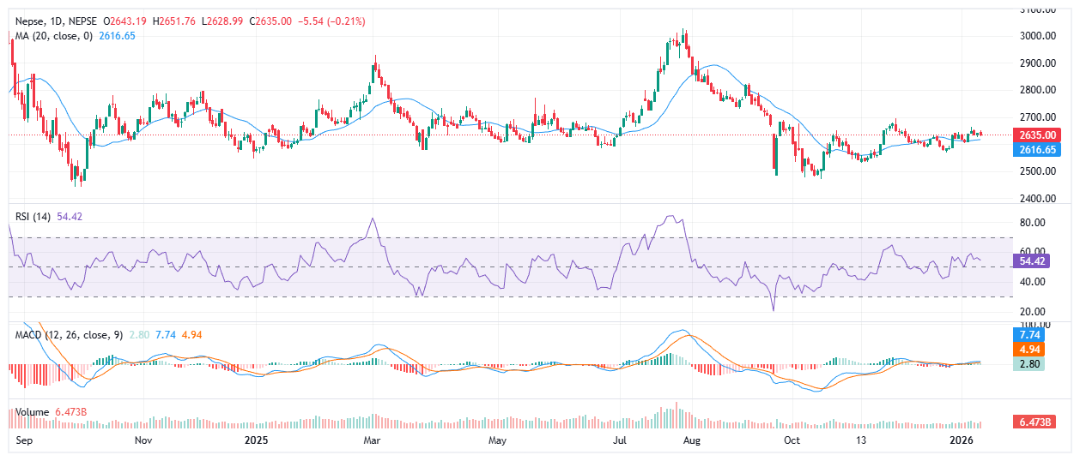
Task: Click the Nepse, 1D, NEPSE symbol title
Action: tap(55, 21)
